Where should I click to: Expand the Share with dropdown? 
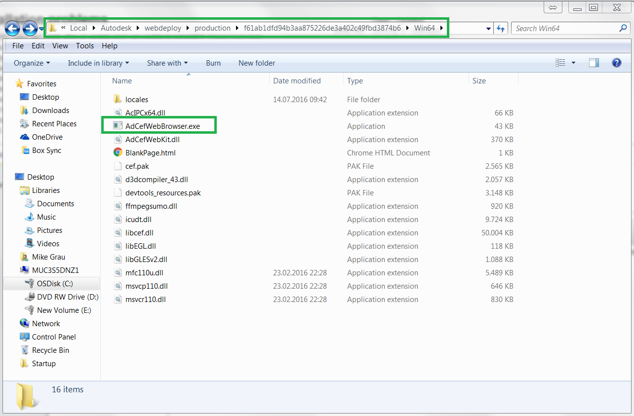click(x=167, y=63)
